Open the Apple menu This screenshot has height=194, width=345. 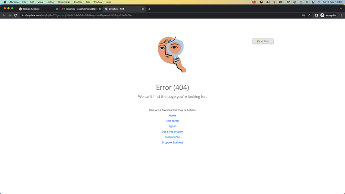[x=5, y=2]
